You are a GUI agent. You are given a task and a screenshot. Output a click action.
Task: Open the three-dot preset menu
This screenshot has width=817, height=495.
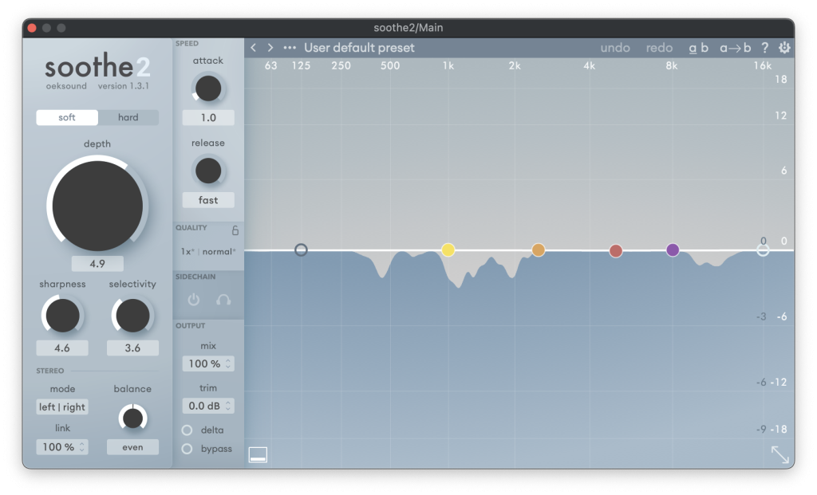coord(290,48)
